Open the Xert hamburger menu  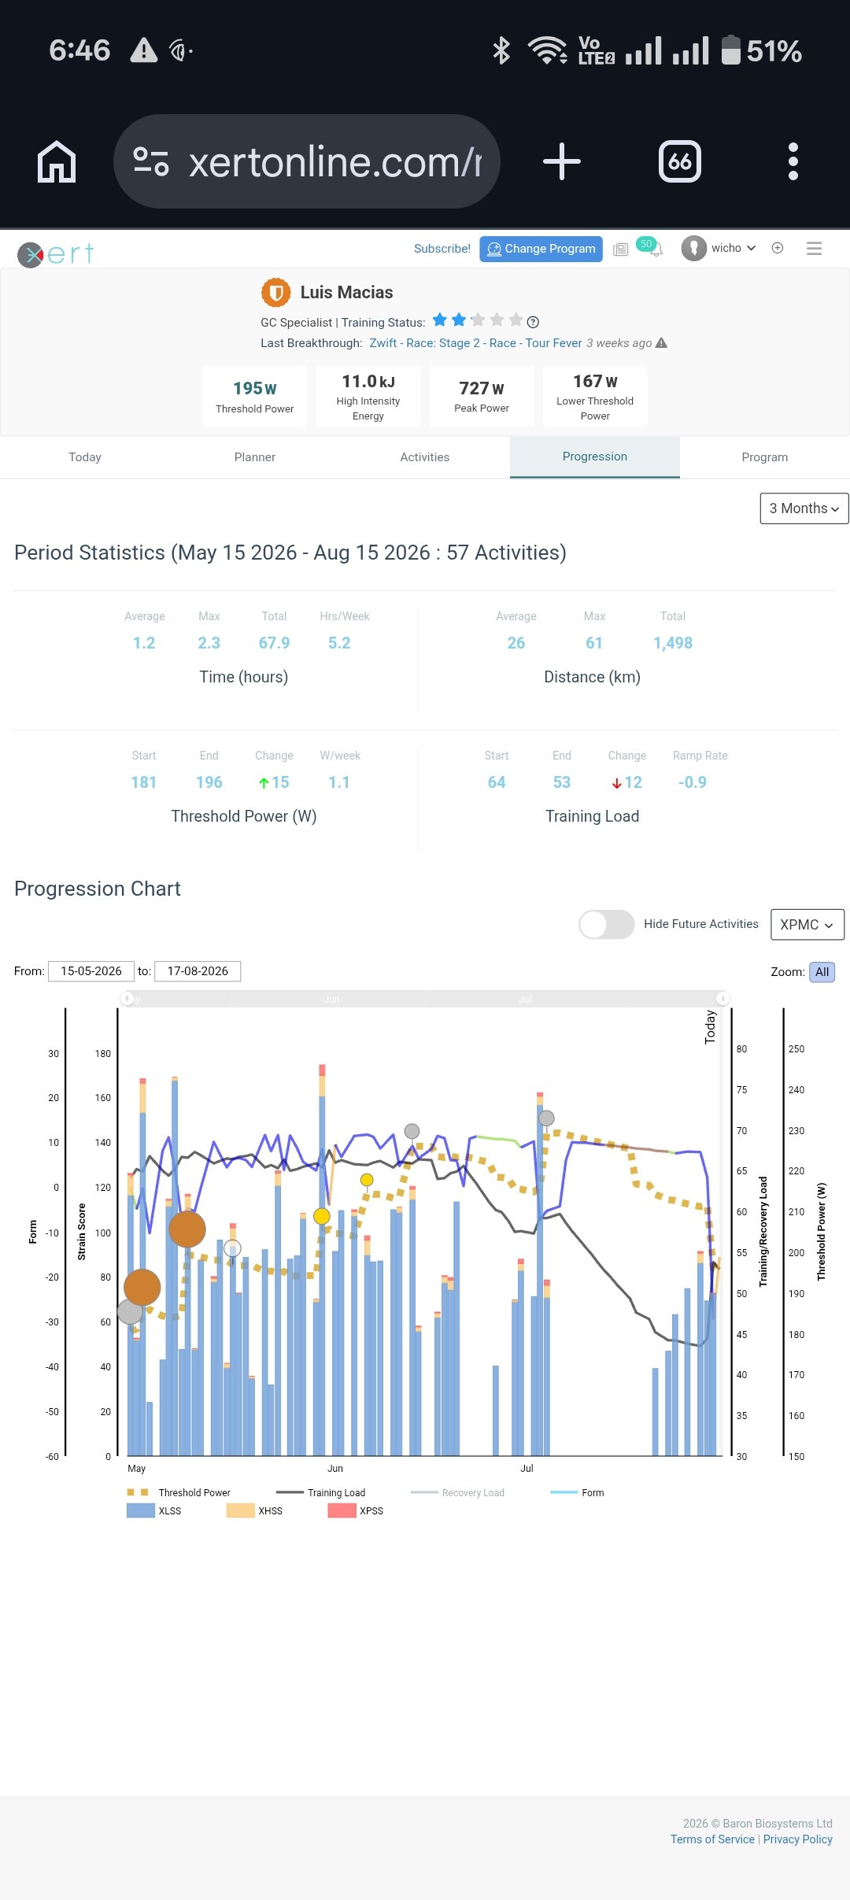click(x=815, y=249)
